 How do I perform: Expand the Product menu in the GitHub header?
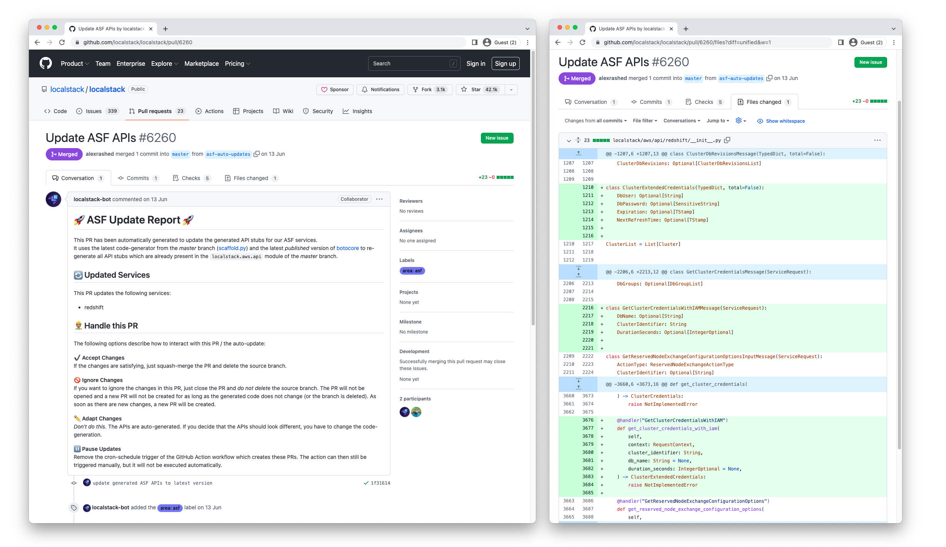(75, 64)
